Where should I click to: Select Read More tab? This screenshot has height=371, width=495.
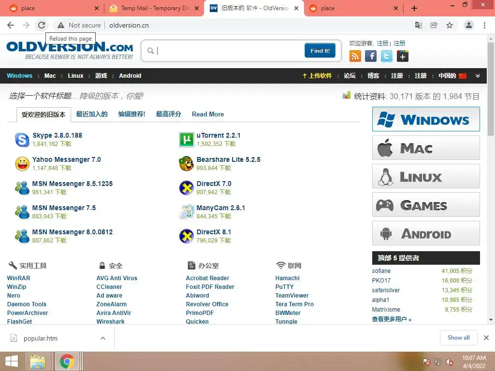208,114
